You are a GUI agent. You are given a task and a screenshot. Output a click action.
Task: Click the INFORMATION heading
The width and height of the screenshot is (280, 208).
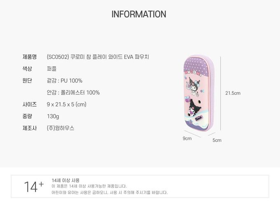(x=139, y=14)
